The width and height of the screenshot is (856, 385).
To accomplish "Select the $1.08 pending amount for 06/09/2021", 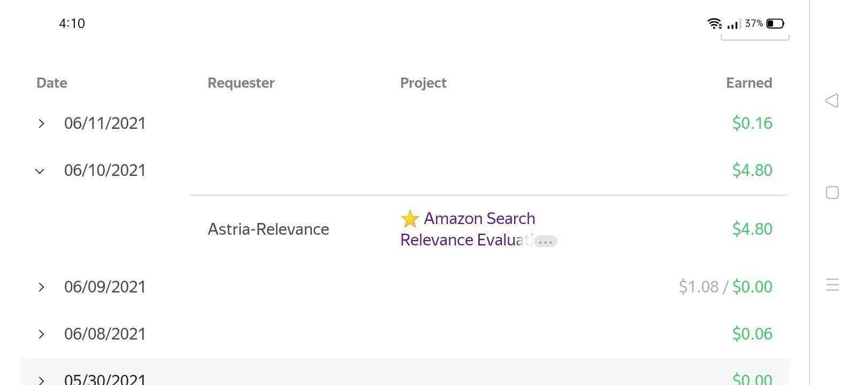I will [x=699, y=287].
